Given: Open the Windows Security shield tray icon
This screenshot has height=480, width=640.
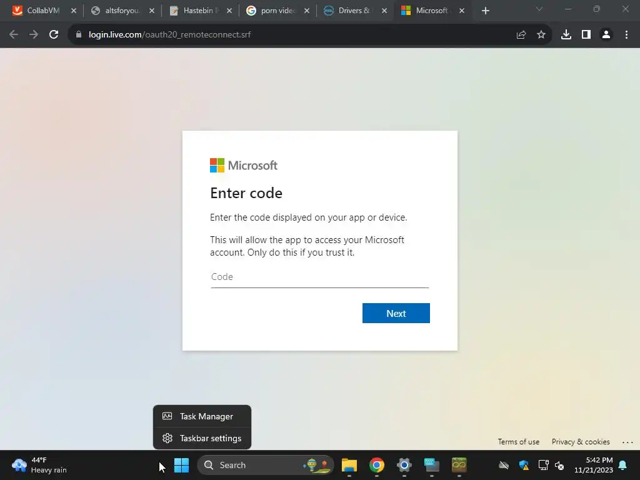Looking at the screenshot, I should 524,465.
